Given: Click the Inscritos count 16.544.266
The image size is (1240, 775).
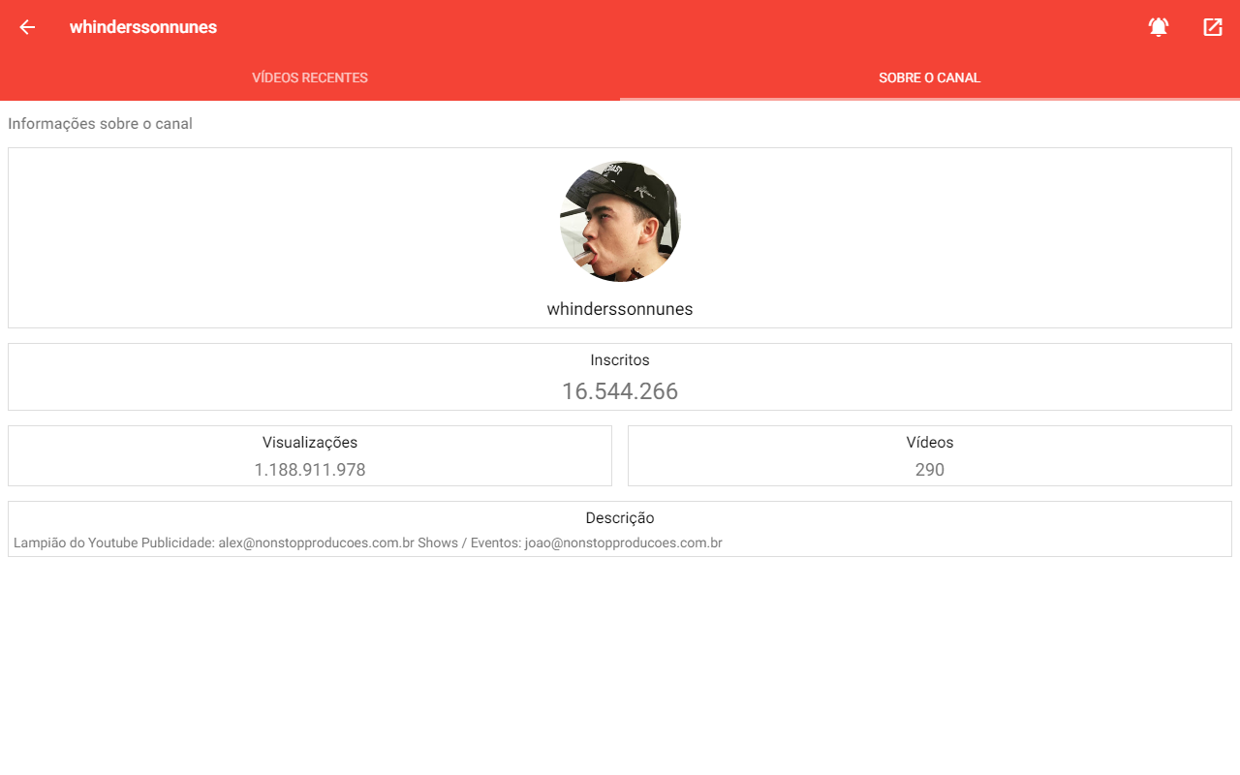Looking at the screenshot, I should point(620,391).
